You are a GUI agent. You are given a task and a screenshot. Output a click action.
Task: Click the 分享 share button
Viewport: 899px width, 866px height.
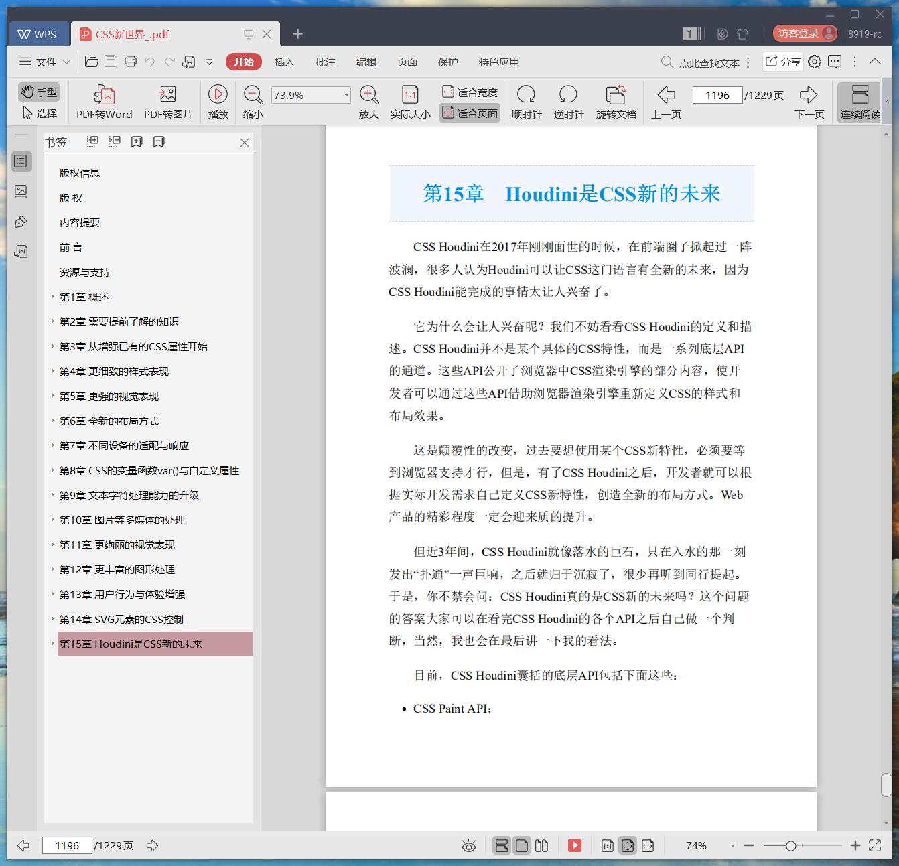[x=784, y=62]
